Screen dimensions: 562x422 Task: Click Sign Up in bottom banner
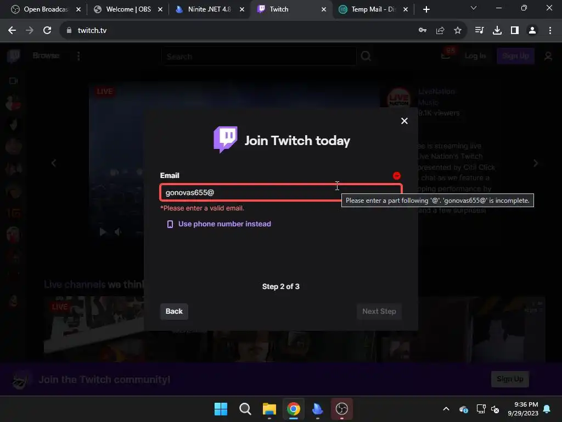[510, 379]
